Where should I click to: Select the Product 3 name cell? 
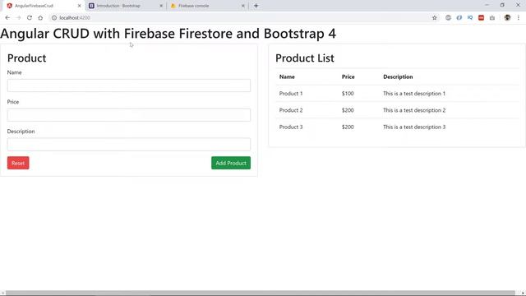coord(291,127)
